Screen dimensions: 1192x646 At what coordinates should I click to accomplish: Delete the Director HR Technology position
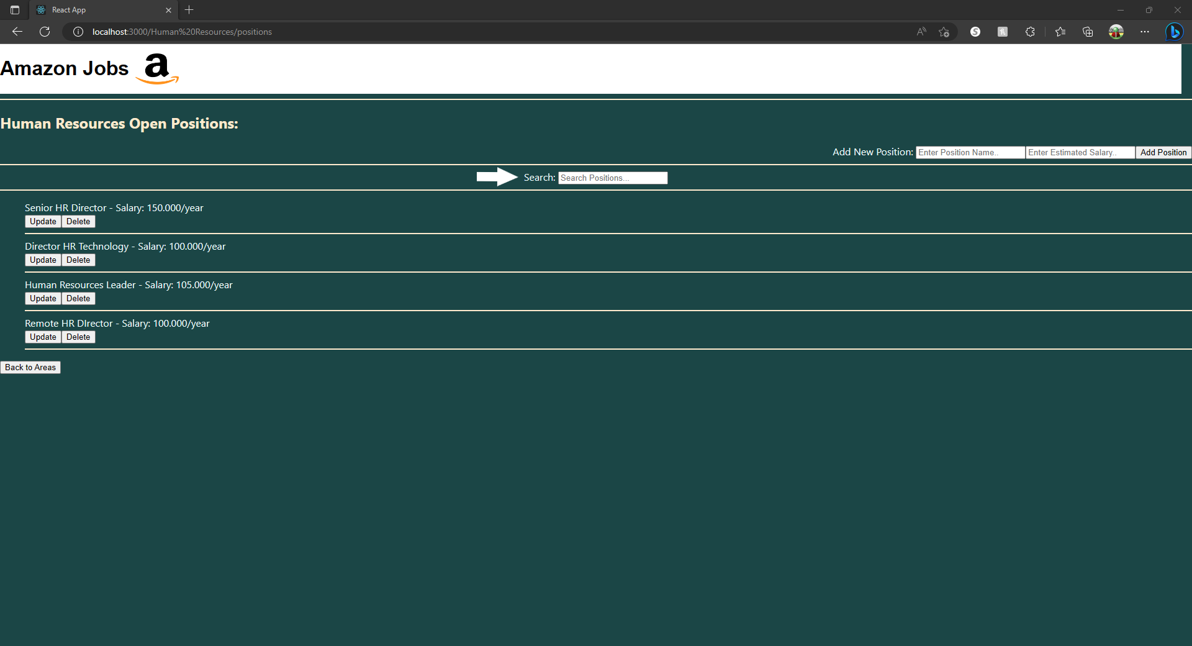(78, 260)
